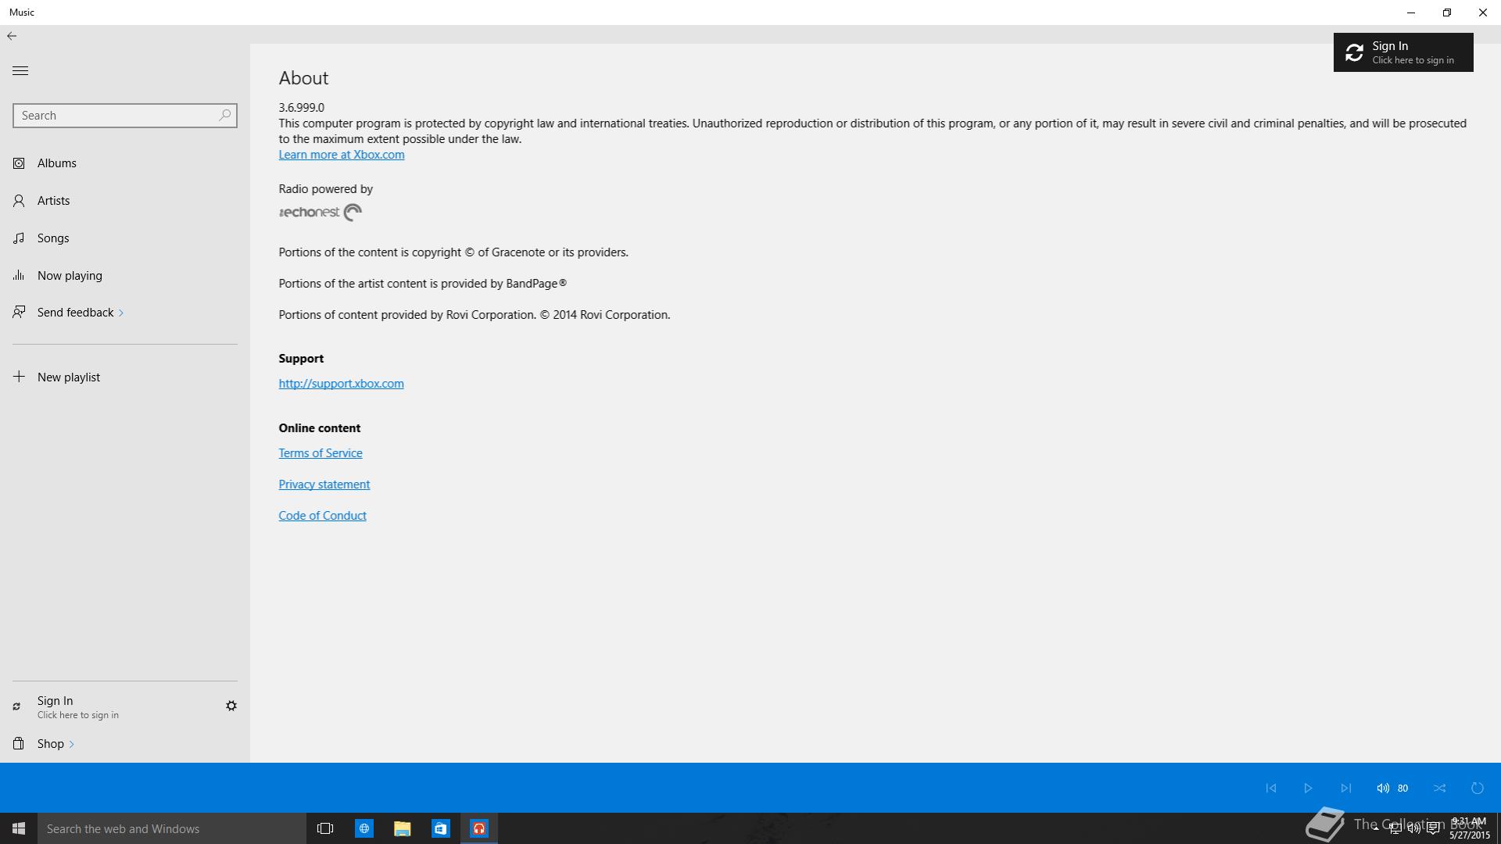The height and width of the screenshot is (844, 1501).
Task: Click the search magnifier icon
Action: (225, 116)
